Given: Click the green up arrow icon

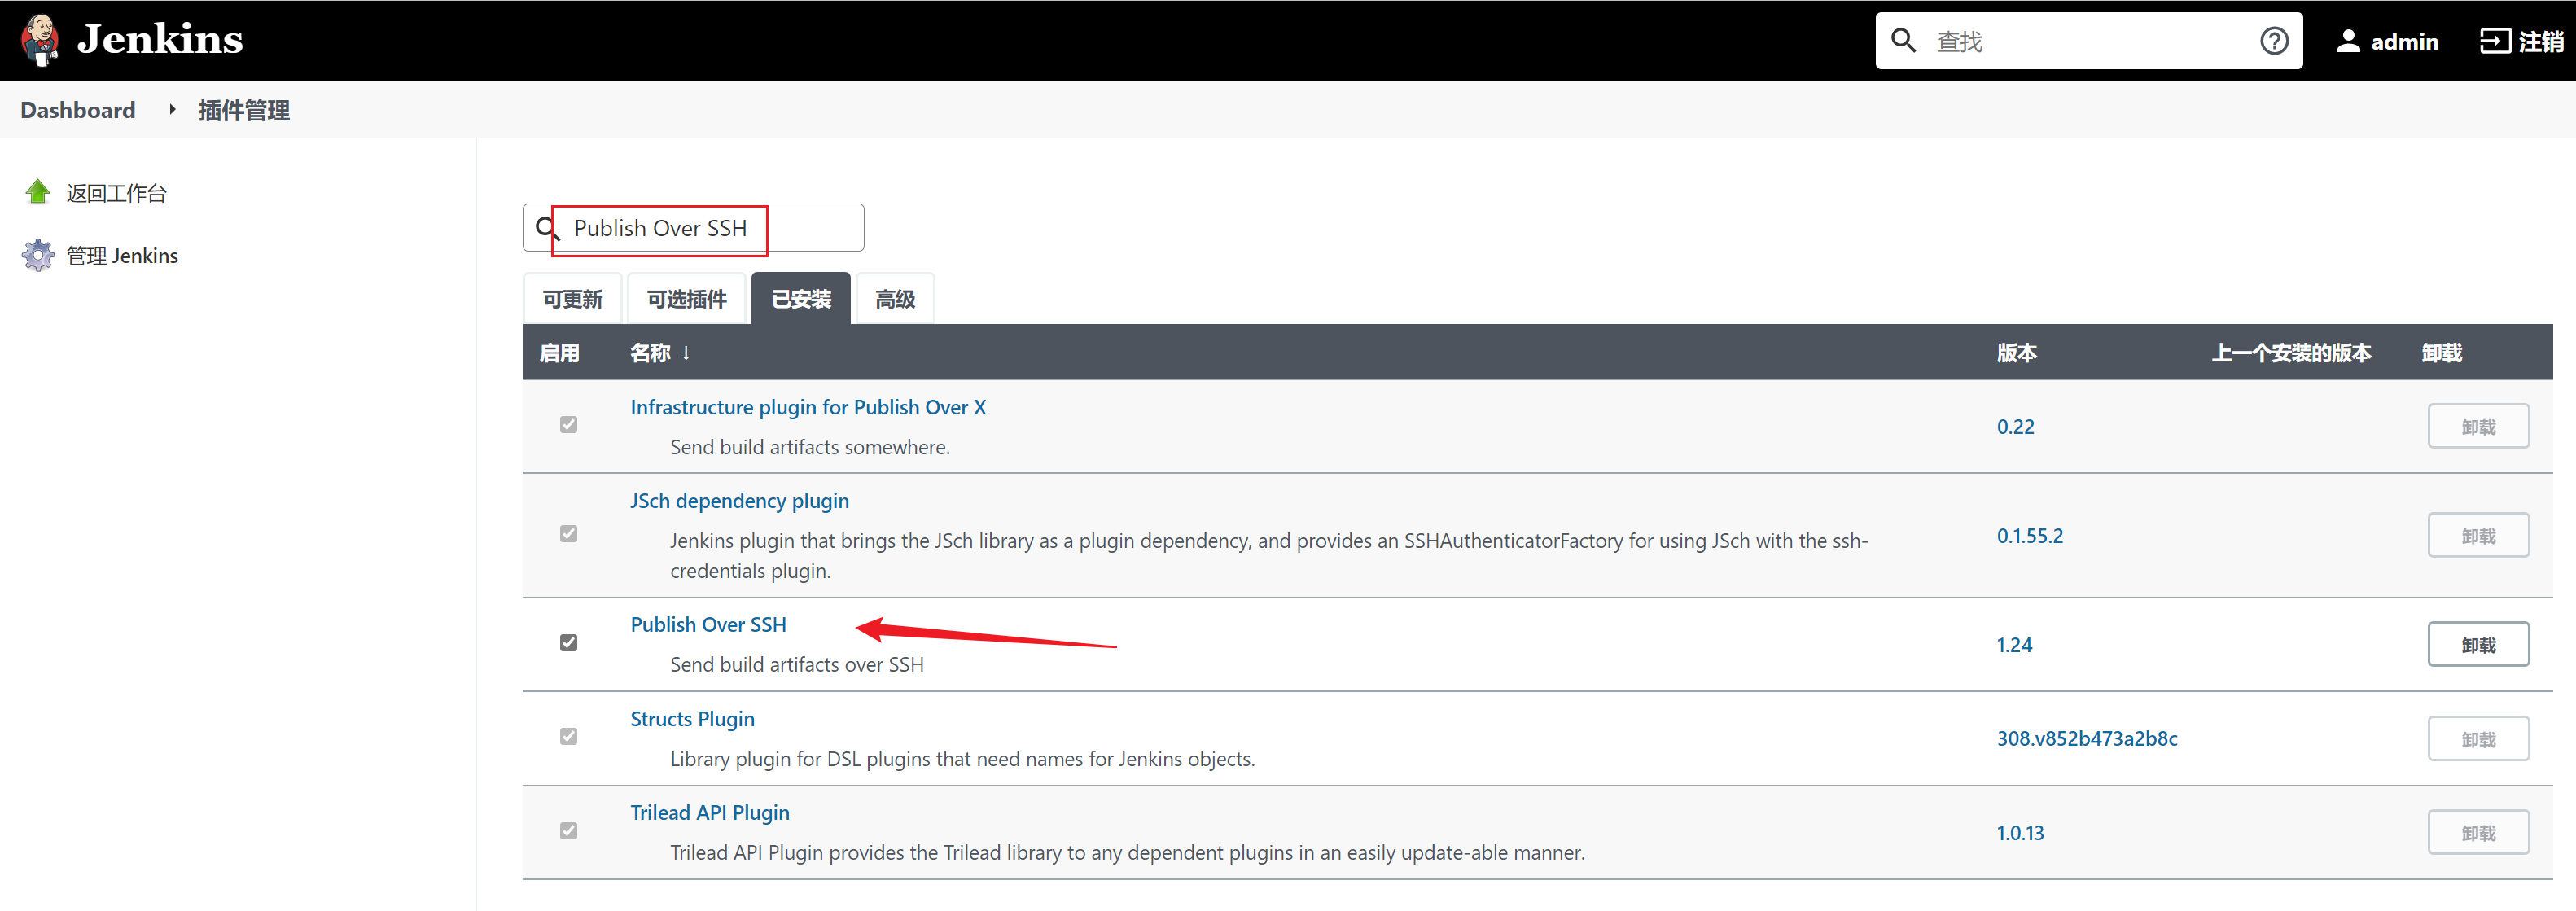Looking at the screenshot, I should point(38,192).
